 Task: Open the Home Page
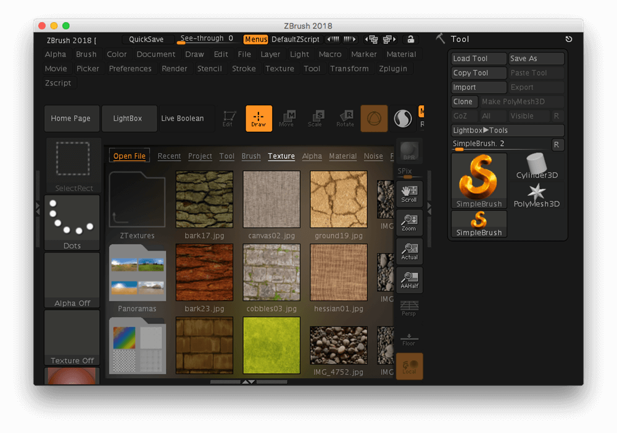click(71, 118)
